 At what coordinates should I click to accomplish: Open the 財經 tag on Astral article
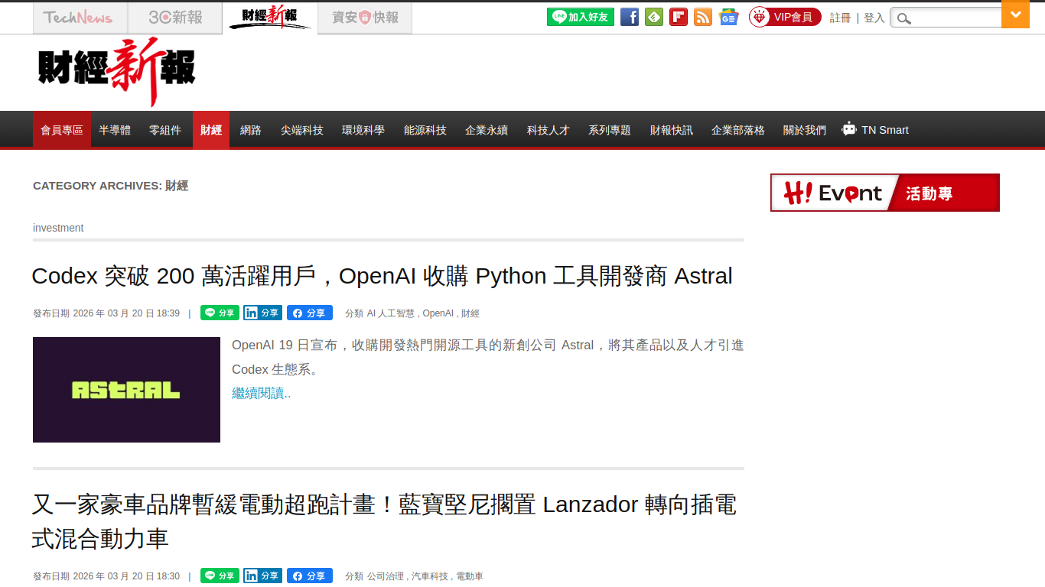[470, 313]
